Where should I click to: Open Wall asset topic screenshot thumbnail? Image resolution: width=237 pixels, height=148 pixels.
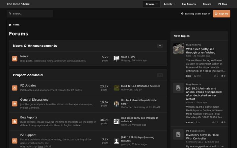[x=178, y=48]
